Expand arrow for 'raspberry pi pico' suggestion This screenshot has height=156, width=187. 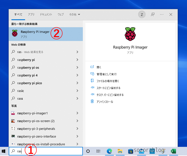[x=77, y=83]
